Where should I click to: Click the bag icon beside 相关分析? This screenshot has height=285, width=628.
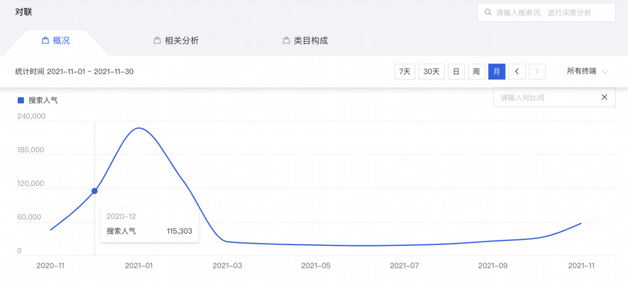(157, 40)
